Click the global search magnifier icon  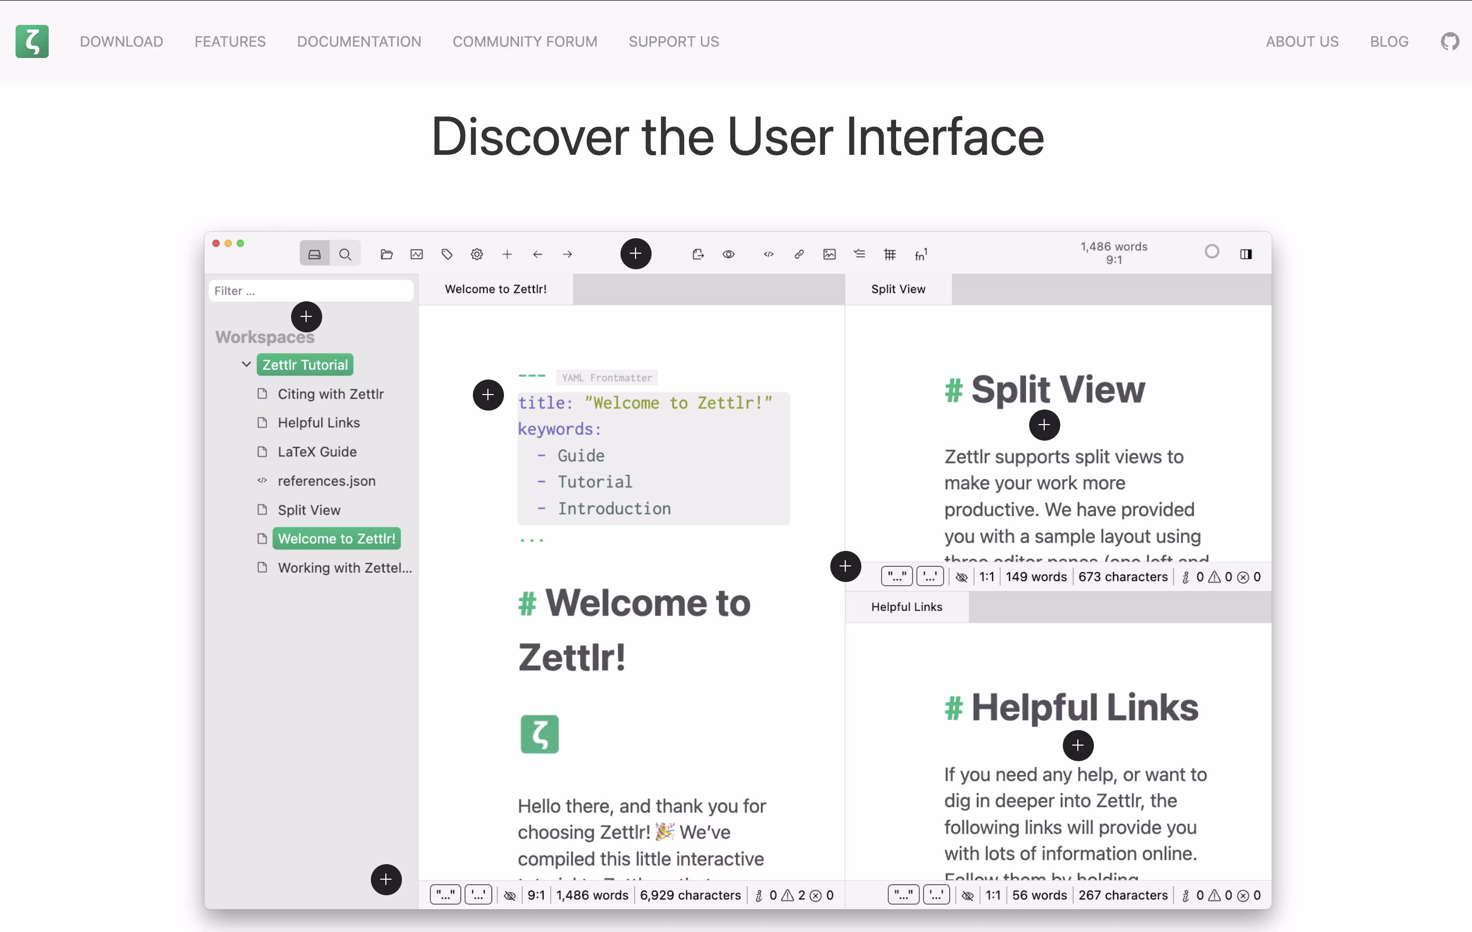345,254
